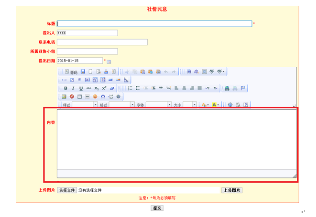The image size is (316, 217).
Task: Apply superscript formatting
Action: click(x=104, y=88)
